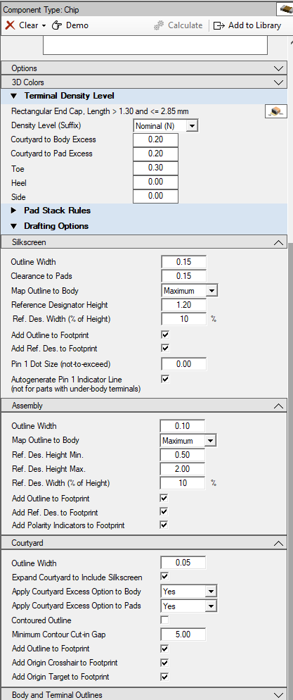
Task: Open the Density Level Nominal (N) dropdown
Action: (x=192, y=126)
